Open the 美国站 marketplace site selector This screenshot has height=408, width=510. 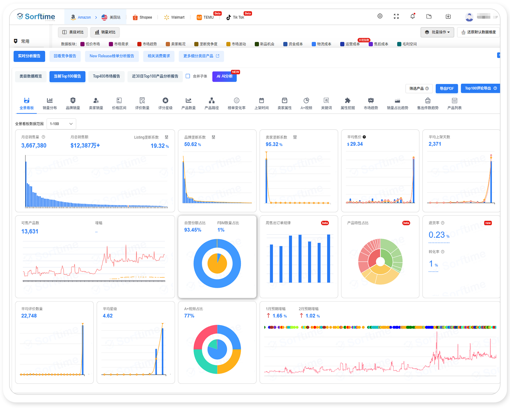point(111,17)
